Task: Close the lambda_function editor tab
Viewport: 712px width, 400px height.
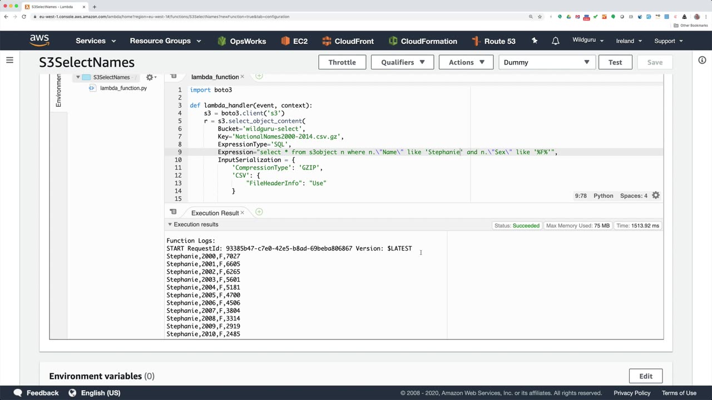Action: 242,77
